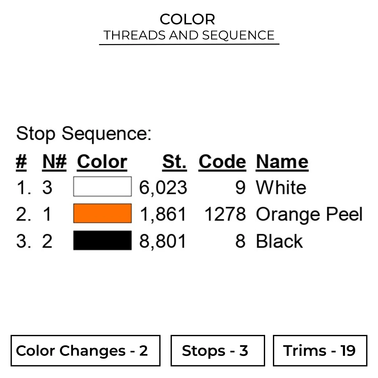Click the black color swatch

coord(102,240)
